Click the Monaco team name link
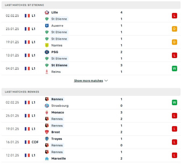Image resolution: width=181 pixels, height=165 pixels. [58, 112]
